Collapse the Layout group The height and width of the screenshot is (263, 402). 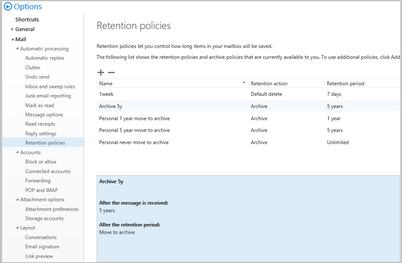click(x=17, y=228)
